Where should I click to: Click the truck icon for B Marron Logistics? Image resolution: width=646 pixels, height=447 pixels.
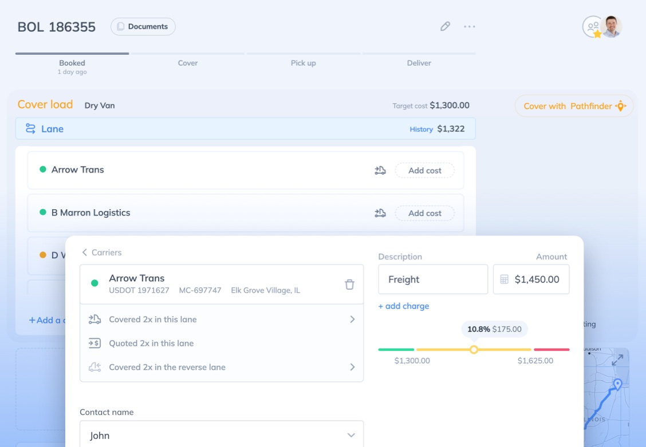tap(380, 213)
